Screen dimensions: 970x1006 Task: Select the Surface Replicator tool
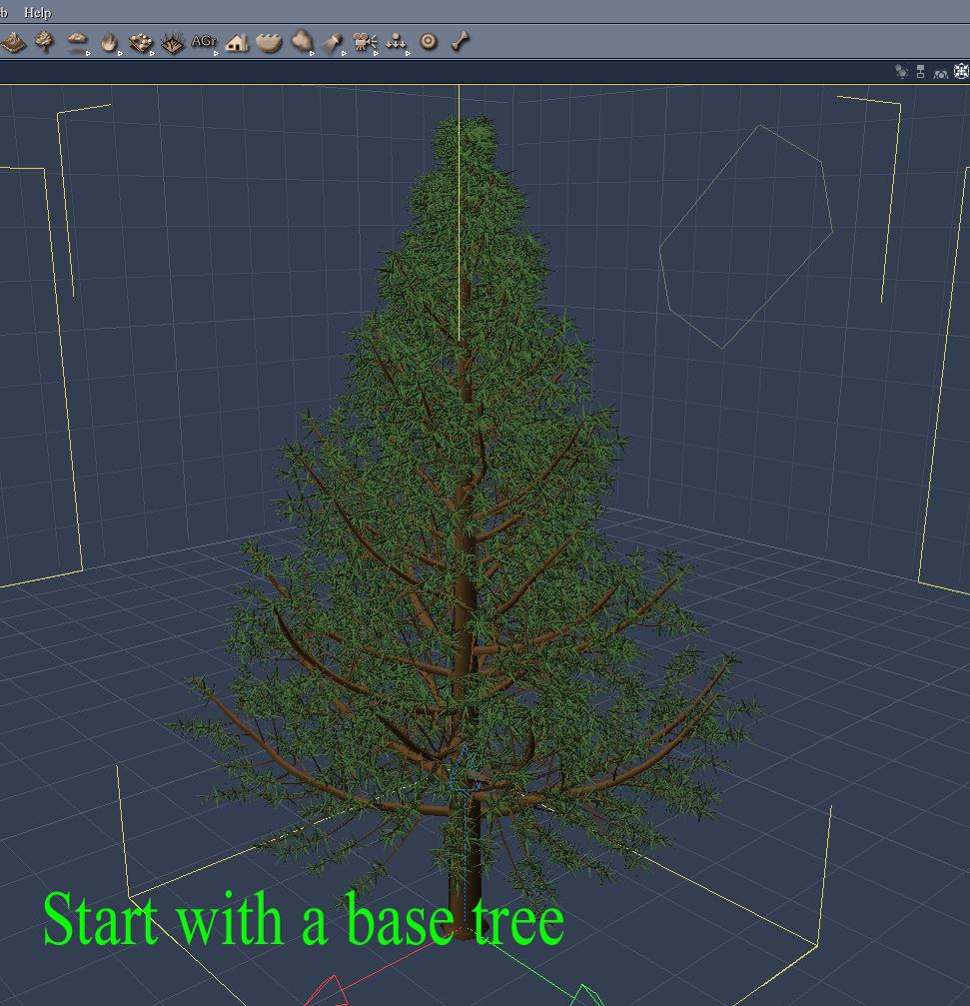click(141, 43)
